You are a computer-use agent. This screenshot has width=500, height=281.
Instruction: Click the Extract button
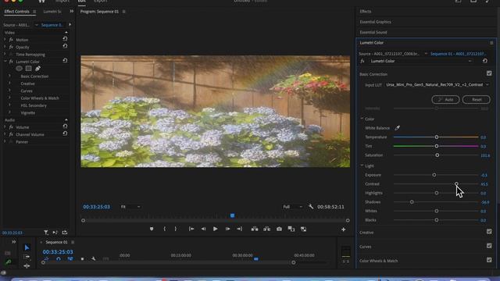pyautogui.click(x=267, y=229)
